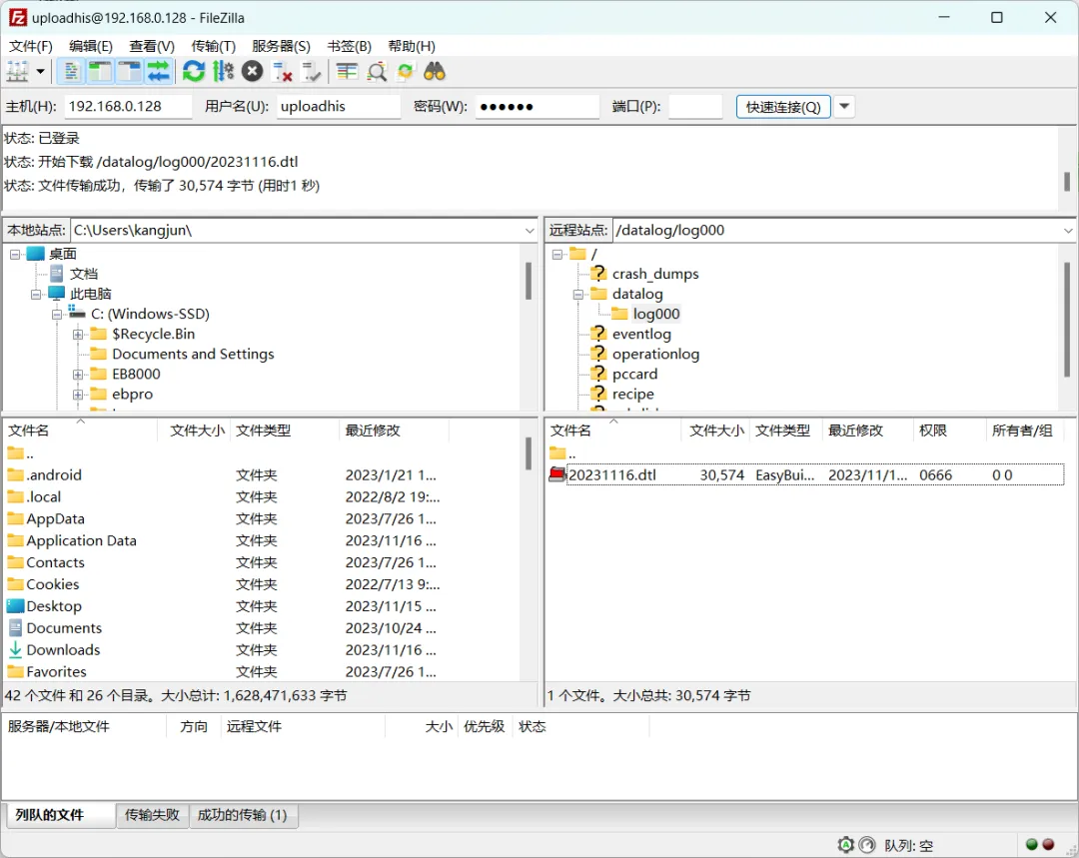Refresh file and folder lists
Image resolution: width=1079 pixels, height=858 pixels.
pos(194,71)
